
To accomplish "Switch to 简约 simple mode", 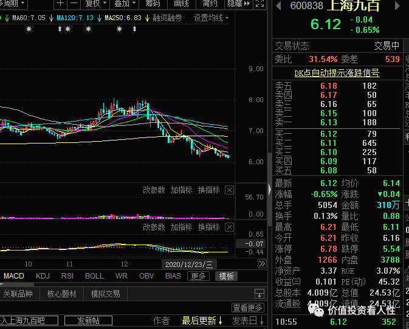I will 210,4.
